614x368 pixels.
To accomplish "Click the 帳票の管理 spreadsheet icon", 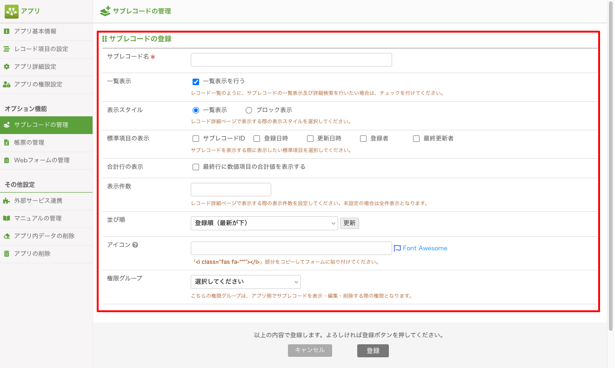I will coord(7,142).
